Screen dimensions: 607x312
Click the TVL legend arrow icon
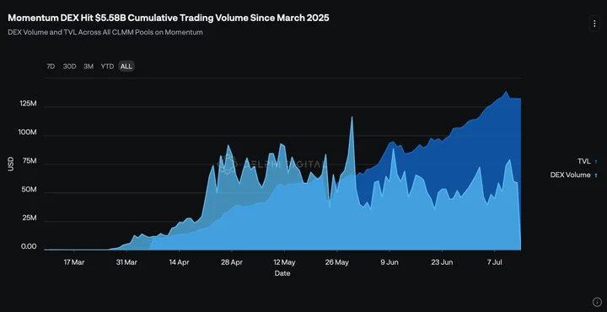pyautogui.click(x=596, y=162)
